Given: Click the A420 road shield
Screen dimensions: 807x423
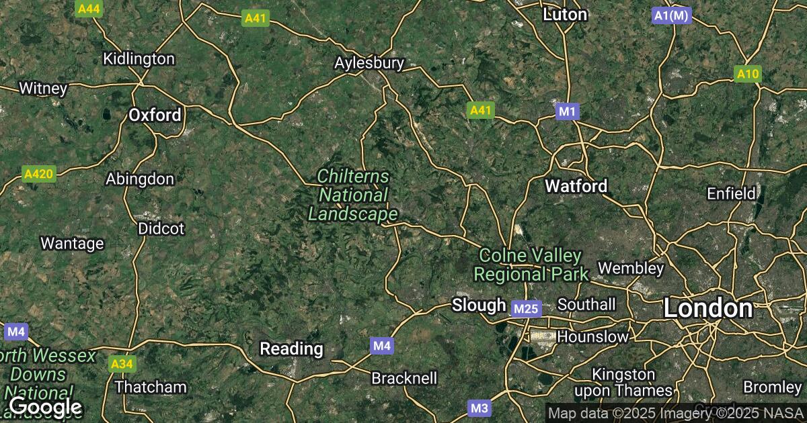Looking at the screenshot, I should click(x=38, y=174).
